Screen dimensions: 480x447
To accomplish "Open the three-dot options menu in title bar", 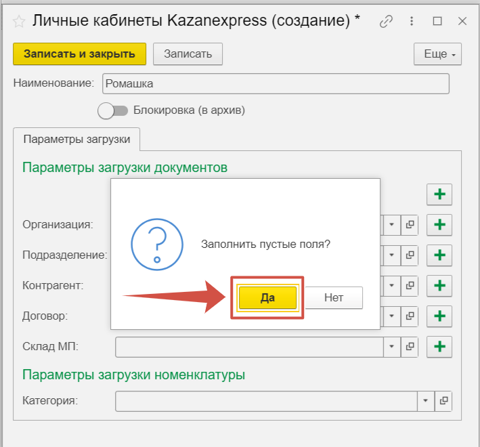I will 411,21.
